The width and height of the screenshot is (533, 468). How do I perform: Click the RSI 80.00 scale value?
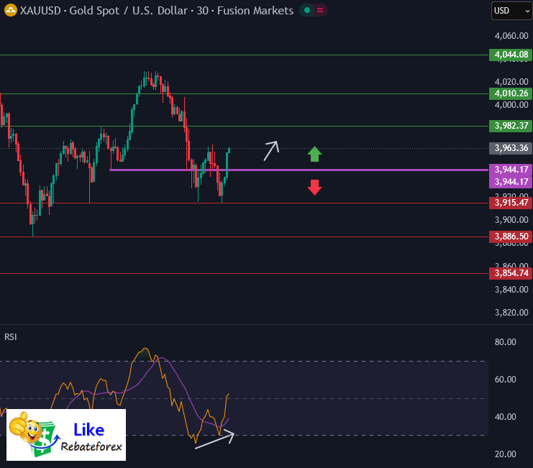[x=505, y=342]
